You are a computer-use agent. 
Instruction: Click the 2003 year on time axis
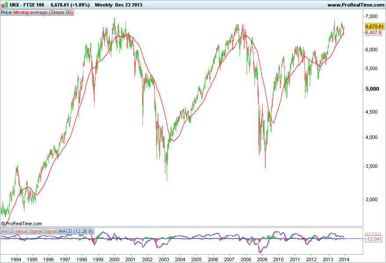click(x=164, y=259)
